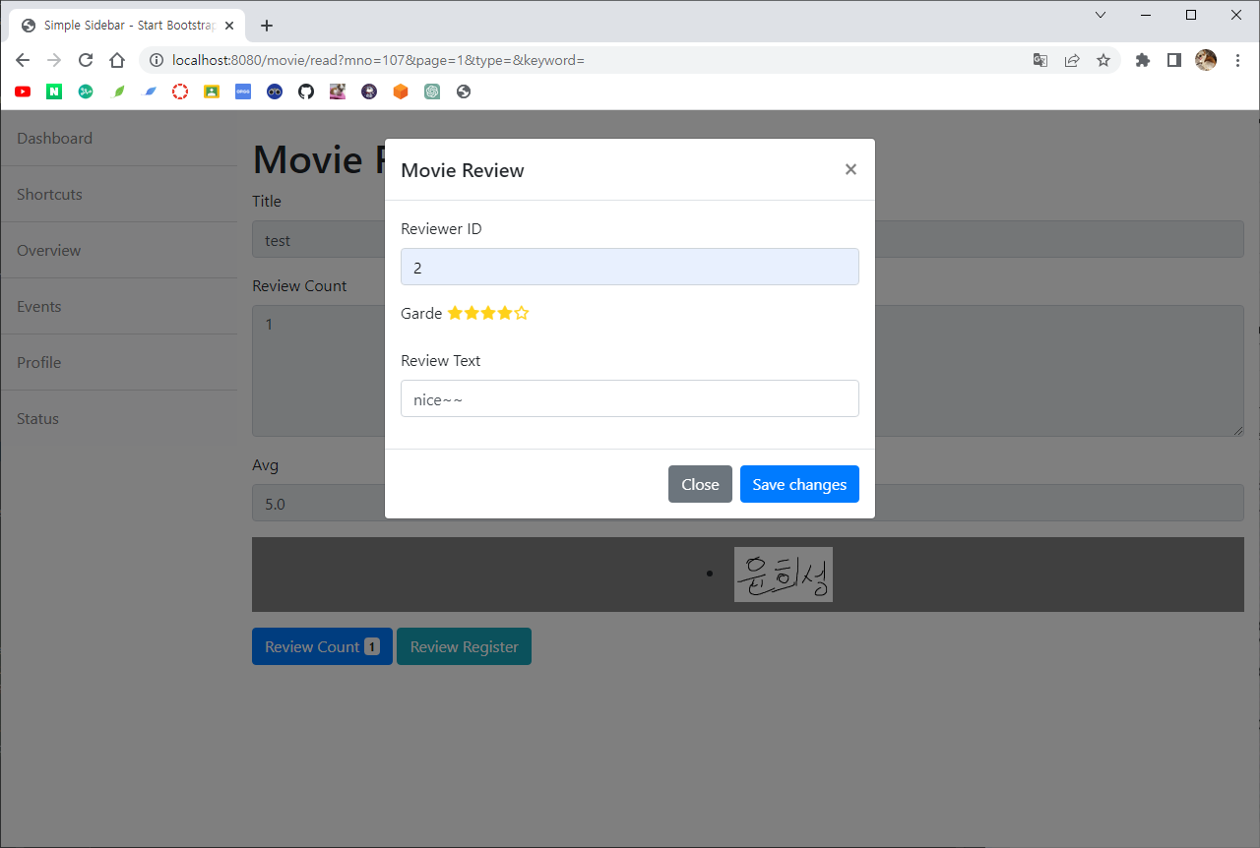Close the Movie Review modal with X
This screenshot has width=1260, height=848.
850,169
